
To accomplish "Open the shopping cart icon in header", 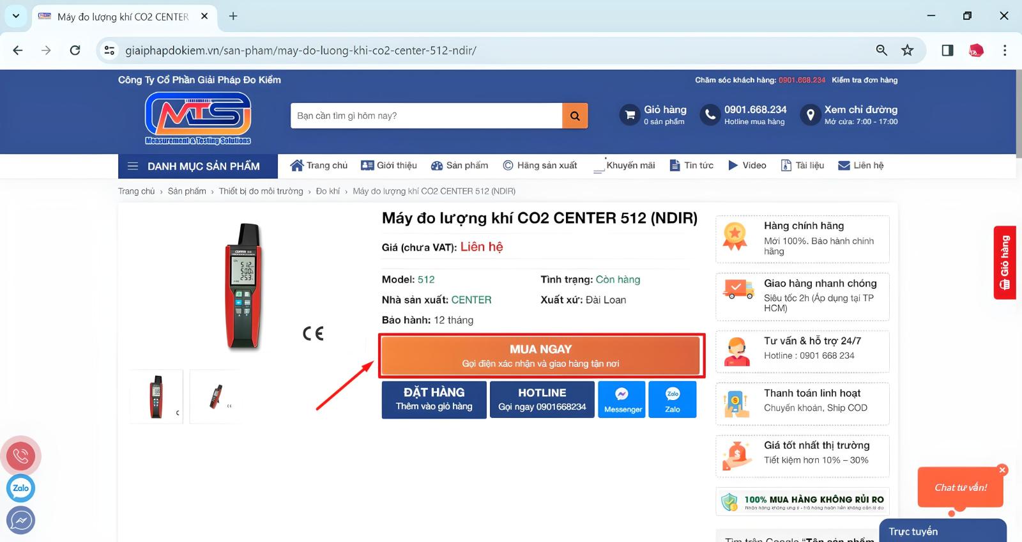I will point(630,115).
